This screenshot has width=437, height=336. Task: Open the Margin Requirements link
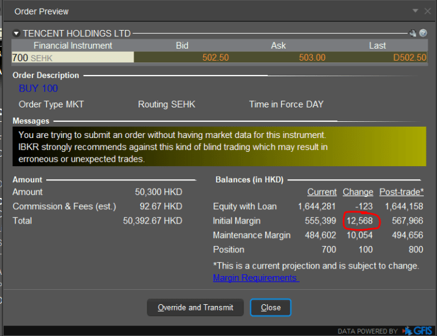coord(256,278)
